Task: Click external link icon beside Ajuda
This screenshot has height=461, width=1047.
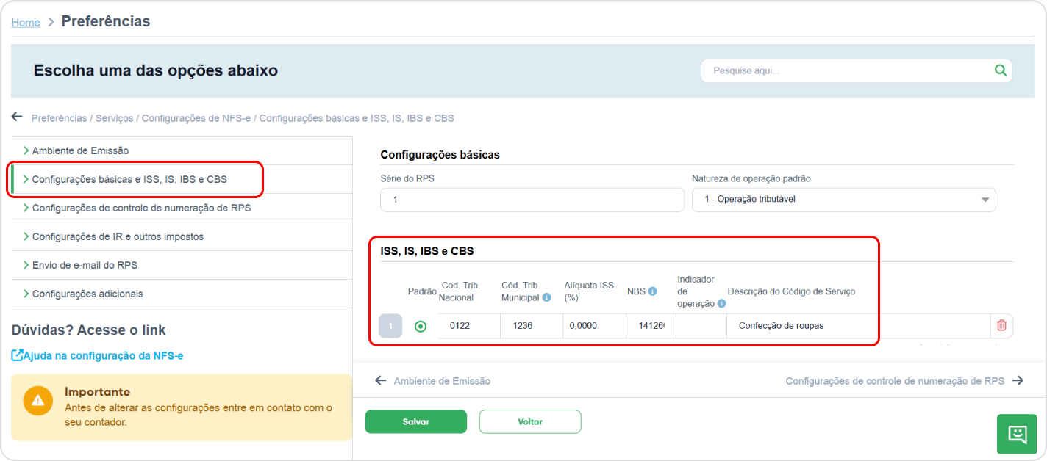Action: point(18,355)
